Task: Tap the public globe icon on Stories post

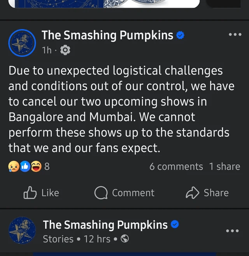Action: pyautogui.click(x=124, y=239)
